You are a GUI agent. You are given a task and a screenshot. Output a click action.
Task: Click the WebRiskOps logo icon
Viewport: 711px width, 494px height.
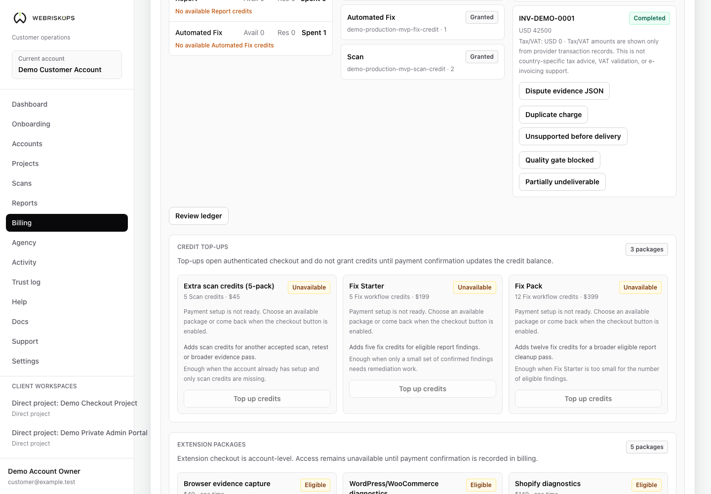coord(20,18)
